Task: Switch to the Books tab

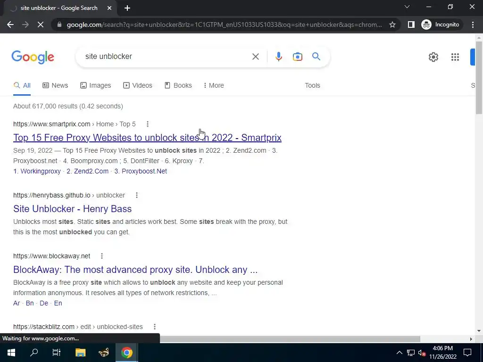Action: [178, 86]
